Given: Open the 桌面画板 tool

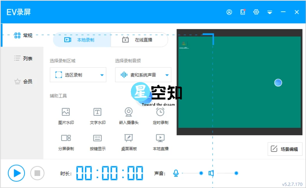Looking at the screenshot, I should tap(129, 142).
